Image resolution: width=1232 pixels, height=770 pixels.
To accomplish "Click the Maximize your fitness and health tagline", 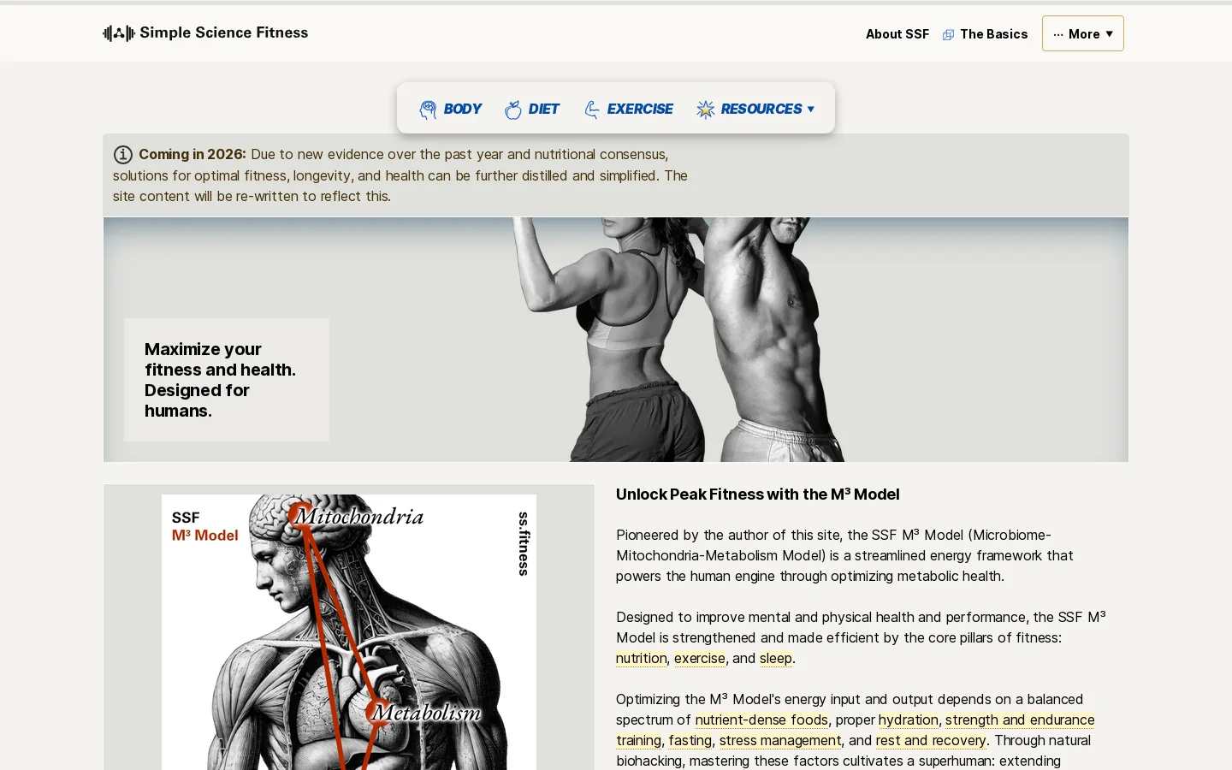I will point(221,380).
